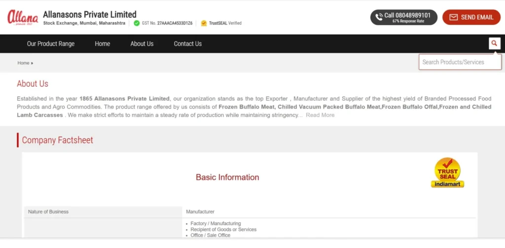Click the phone icon in the Call button
The height and width of the screenshot is (248, 505).
point(379,17)
